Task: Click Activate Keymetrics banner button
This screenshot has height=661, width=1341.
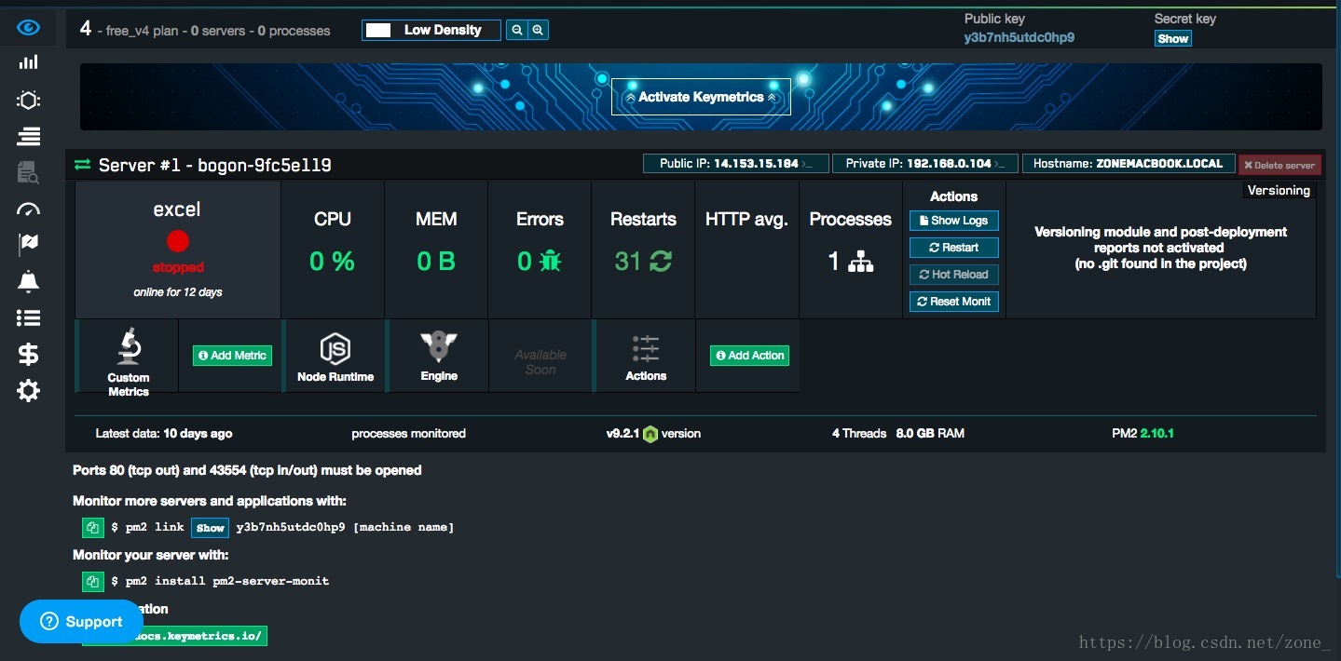Action: coord(701,97)
